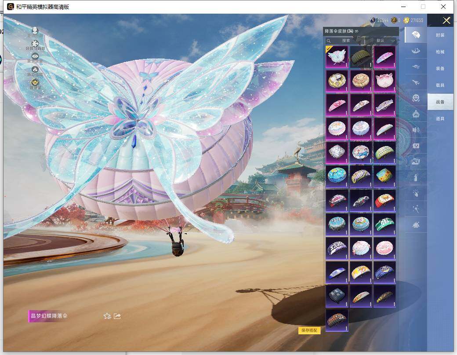The width and height of the screenshot is (457, 355).
Task: Toggle the eye display settings icon
Action: pos(35,57)
